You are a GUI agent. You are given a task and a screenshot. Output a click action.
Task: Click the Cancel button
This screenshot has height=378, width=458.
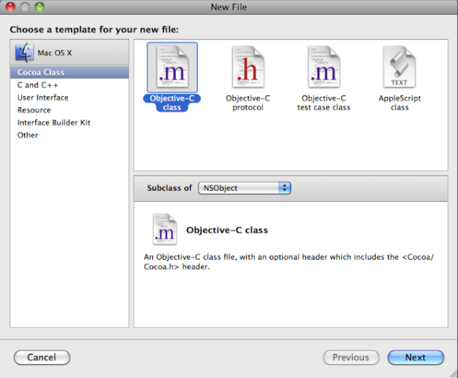click(x=42, y=357)
